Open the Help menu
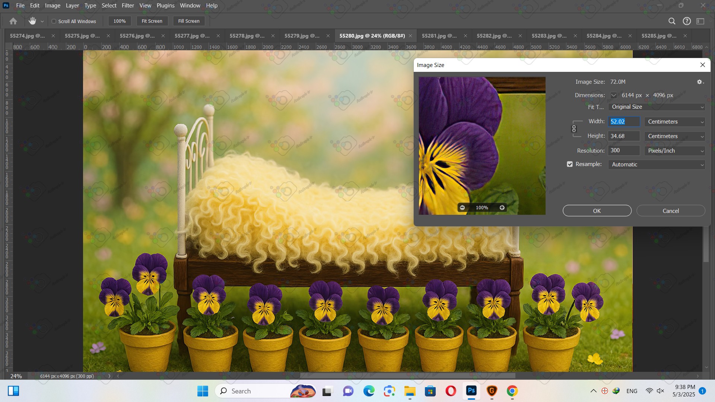This screenshot has height=402, width=715. coord(212,6)
